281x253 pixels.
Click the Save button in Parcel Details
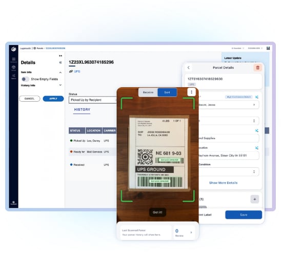(244, 215)
